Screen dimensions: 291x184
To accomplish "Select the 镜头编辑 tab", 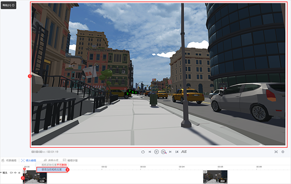I will [29, 160].
